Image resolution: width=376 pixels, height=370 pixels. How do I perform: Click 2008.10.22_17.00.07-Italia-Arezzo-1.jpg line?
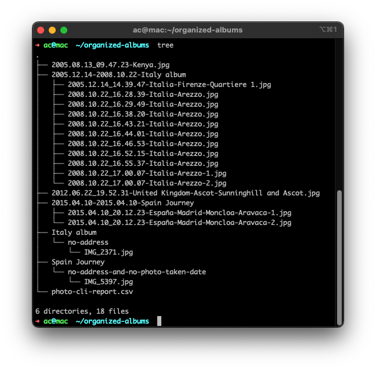click(x=147, y=173)
